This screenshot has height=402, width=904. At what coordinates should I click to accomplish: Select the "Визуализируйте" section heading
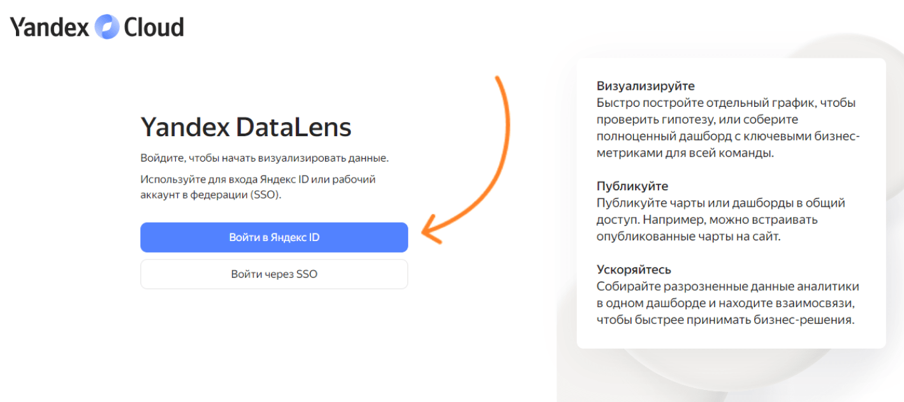coord(645,86)
